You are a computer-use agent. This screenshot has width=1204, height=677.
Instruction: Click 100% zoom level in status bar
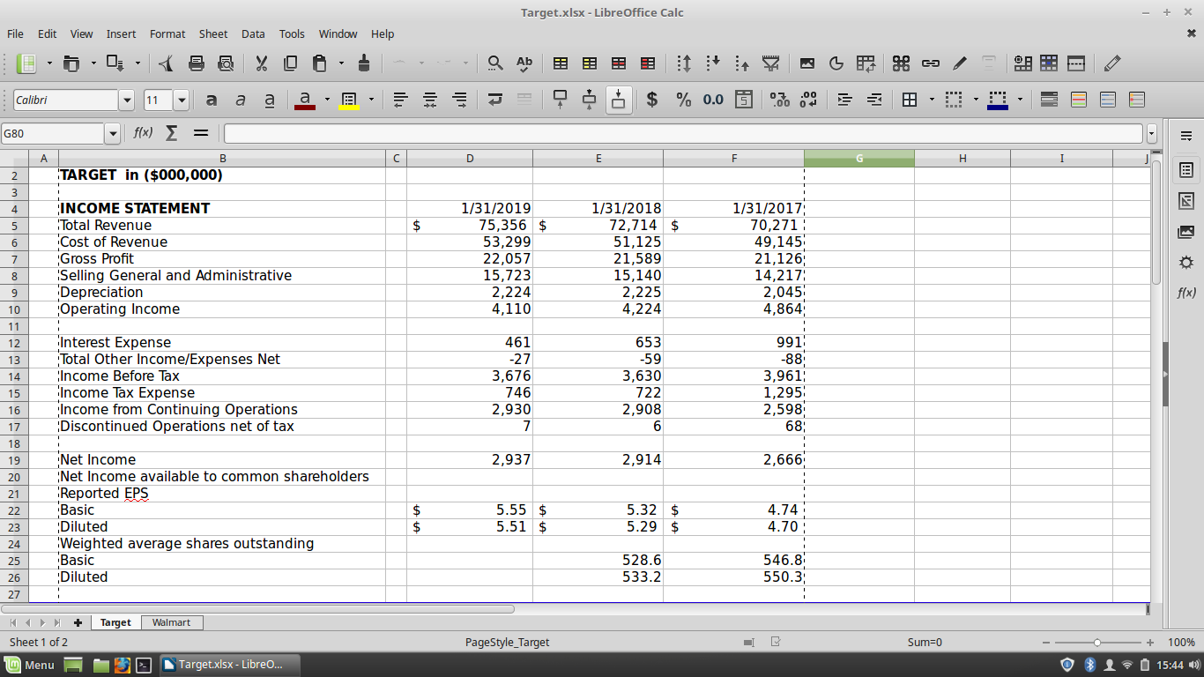[1181, 642]
